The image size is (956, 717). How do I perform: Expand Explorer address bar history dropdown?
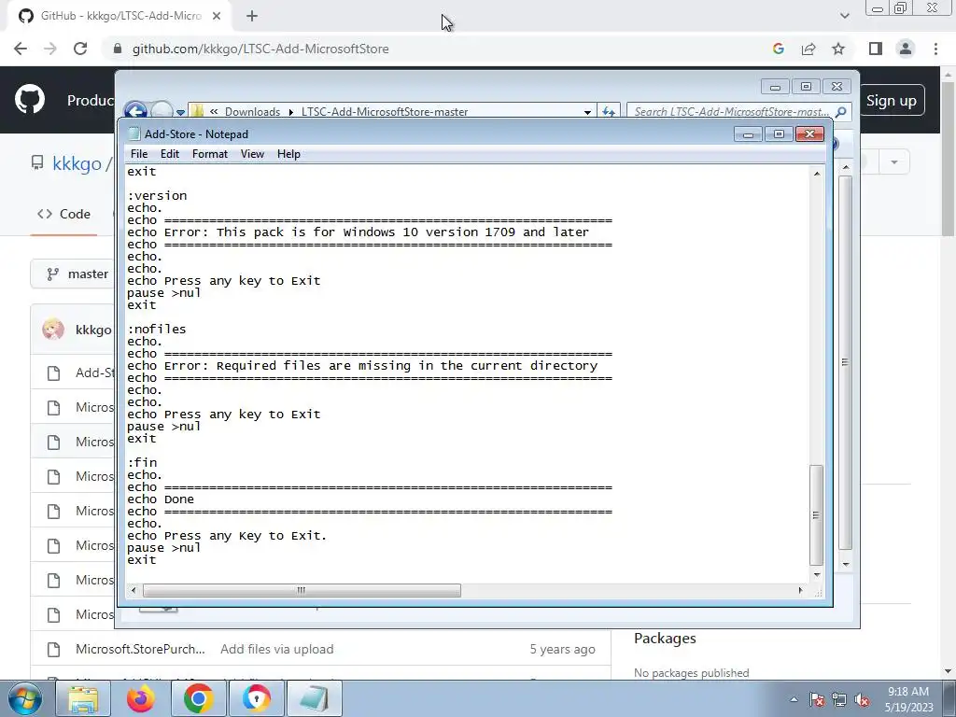point(587,112)
